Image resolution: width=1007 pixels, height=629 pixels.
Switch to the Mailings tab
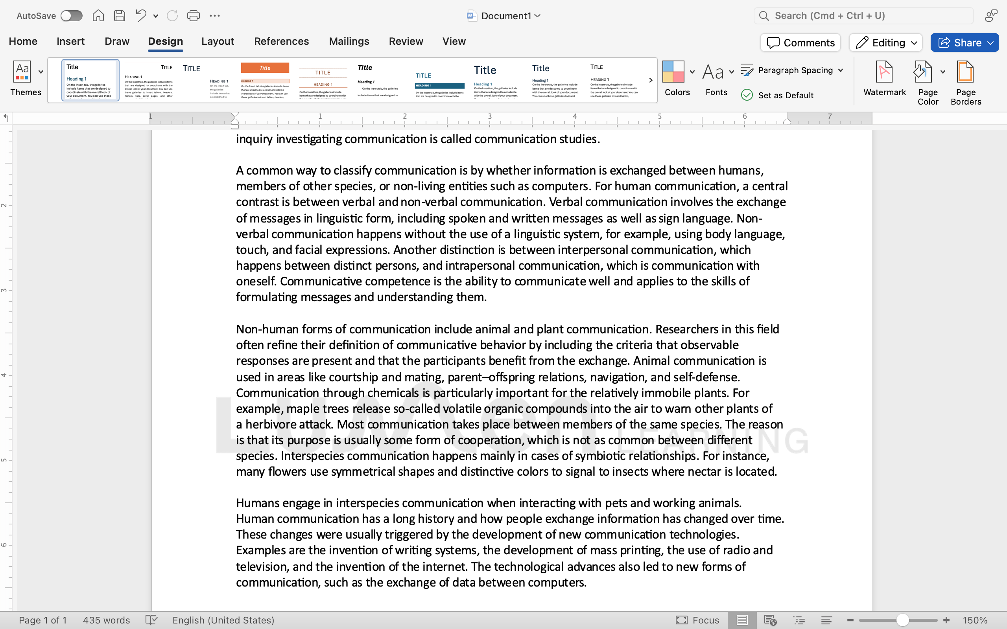(x=349, y=41)
